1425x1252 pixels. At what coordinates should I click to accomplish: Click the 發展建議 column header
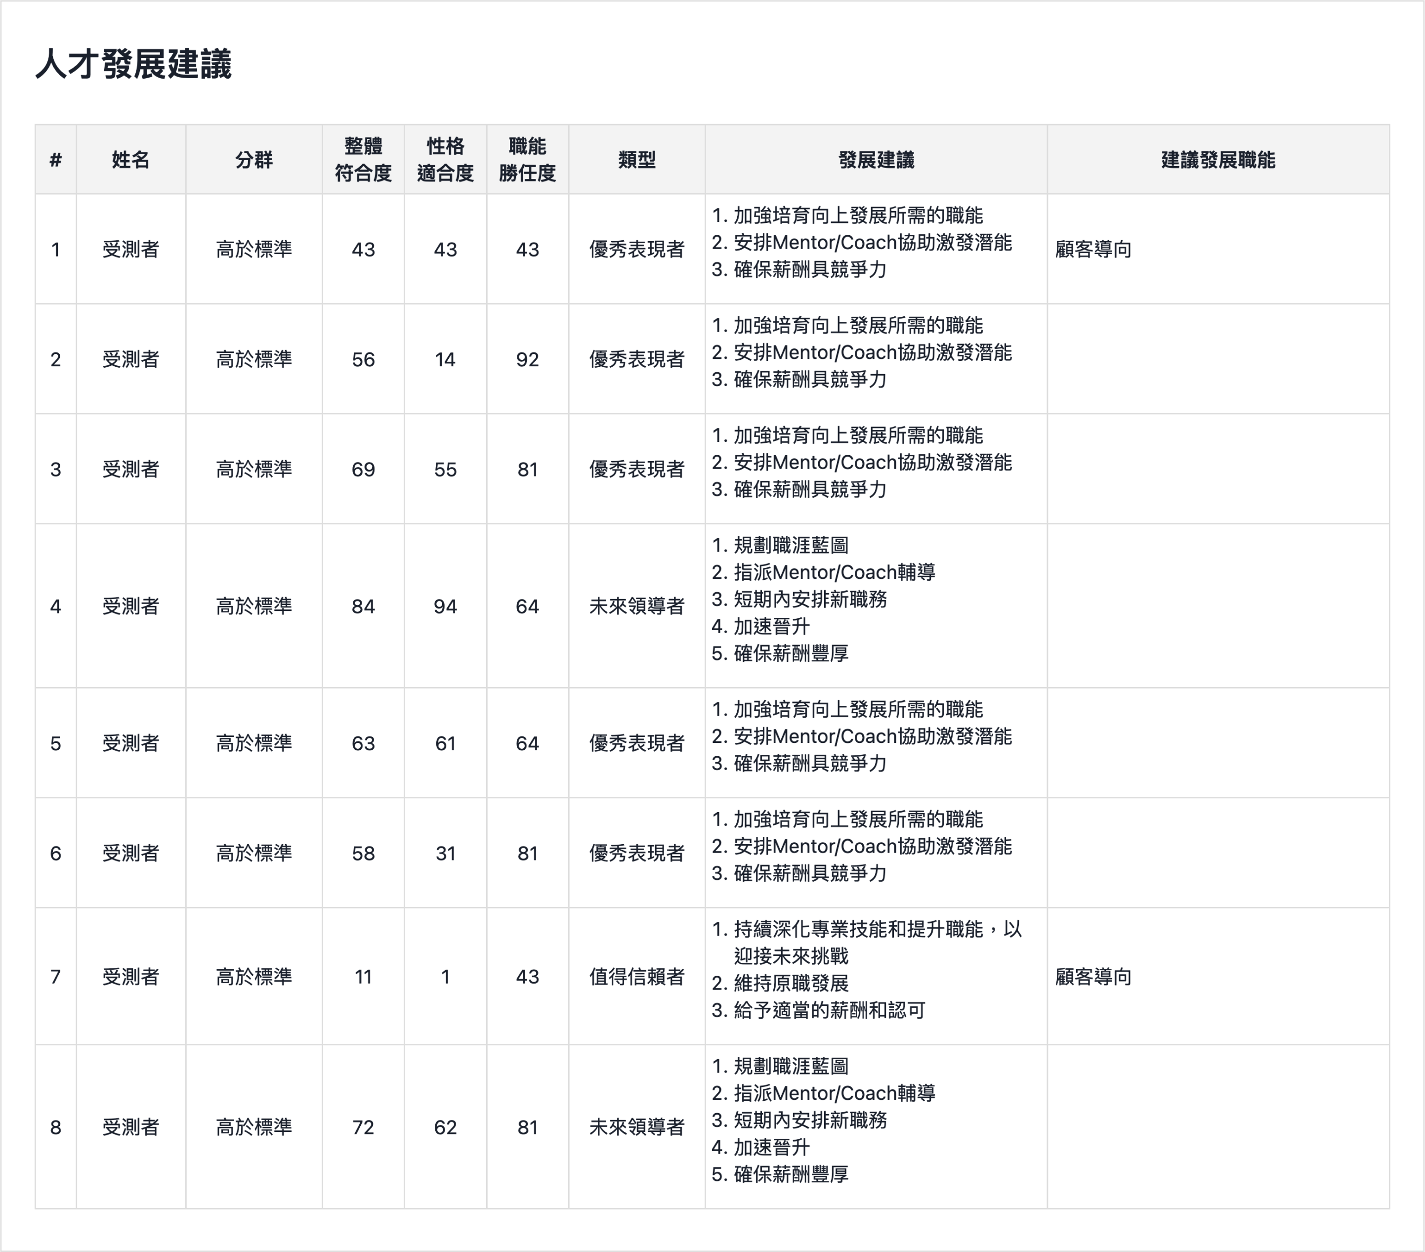[877, 160]
